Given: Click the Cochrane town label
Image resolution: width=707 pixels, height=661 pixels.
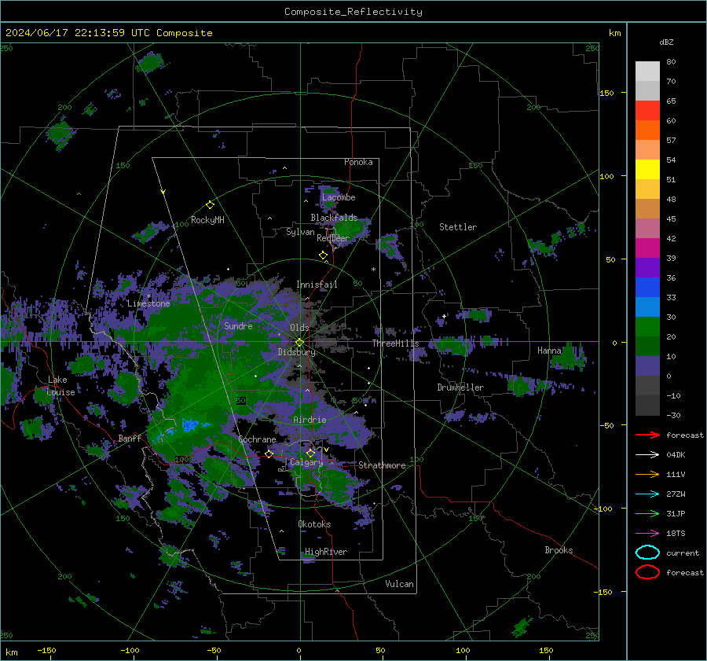Looking at the screenshot, I should pos(257,439).
